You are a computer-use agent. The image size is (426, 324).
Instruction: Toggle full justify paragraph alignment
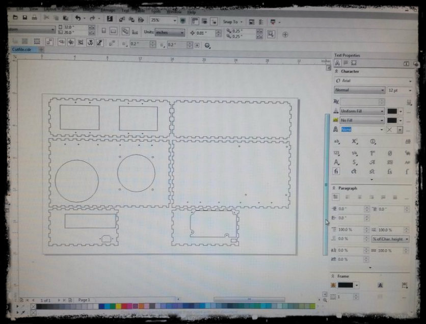pyautogui.click(x=383, y=198)
